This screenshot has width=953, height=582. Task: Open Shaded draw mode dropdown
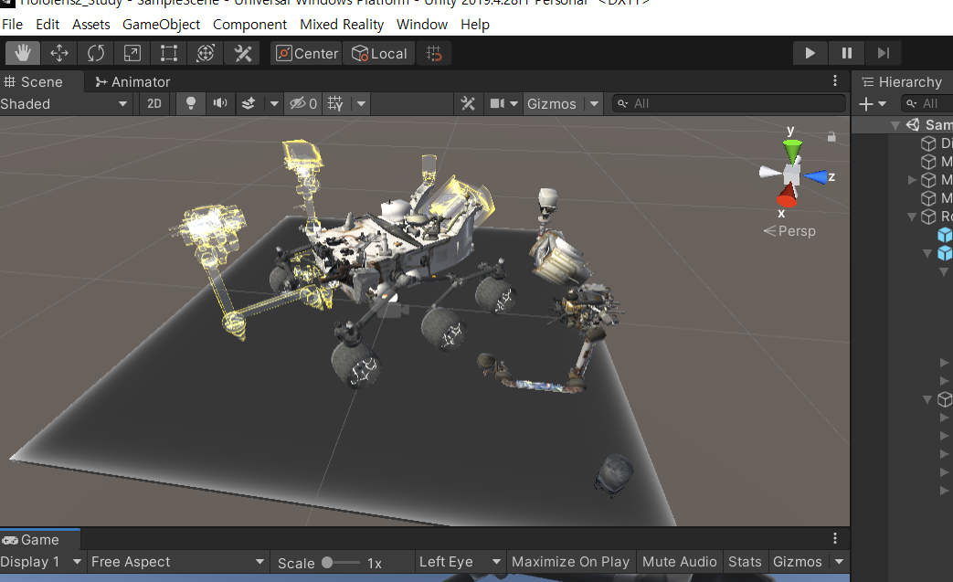tap(65, 104)
